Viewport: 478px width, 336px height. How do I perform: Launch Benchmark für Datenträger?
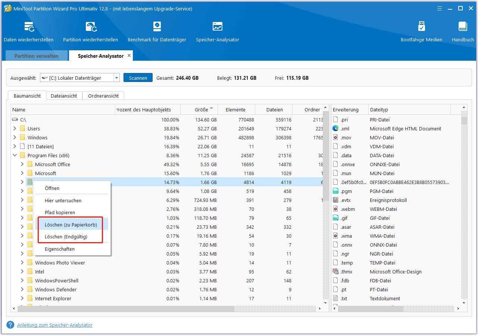pos(157,32)
